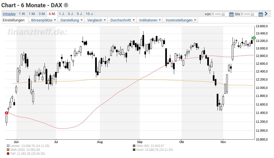274x158 pixels.
Task: Click the 12.600,0 y-axis value
Action: coord(261,64)
